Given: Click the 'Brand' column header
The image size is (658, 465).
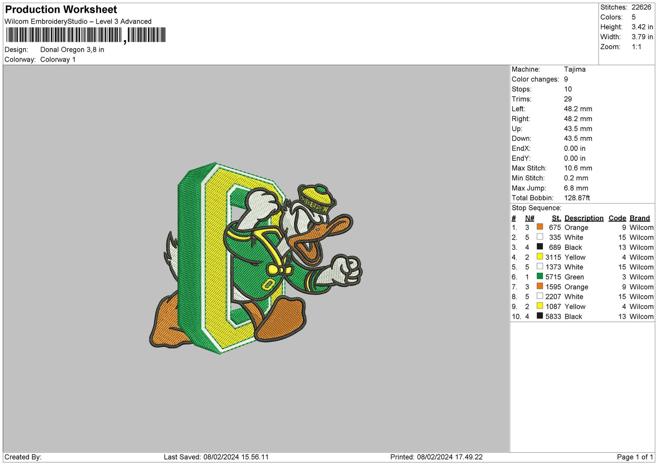Looking at the screenshot, I should 639,218.
